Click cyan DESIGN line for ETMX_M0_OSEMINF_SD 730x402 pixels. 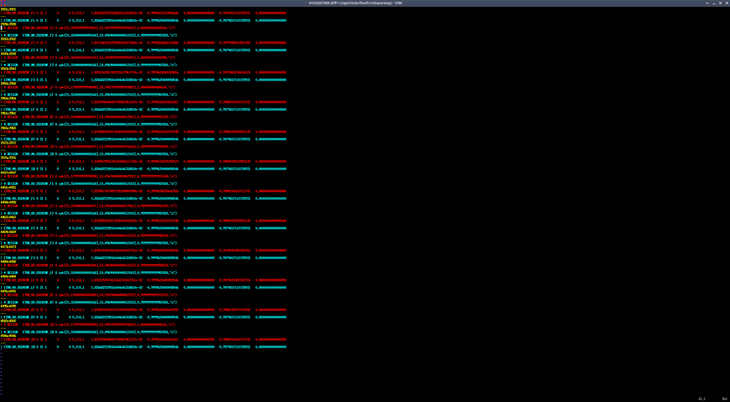click(x=89, y=154)
